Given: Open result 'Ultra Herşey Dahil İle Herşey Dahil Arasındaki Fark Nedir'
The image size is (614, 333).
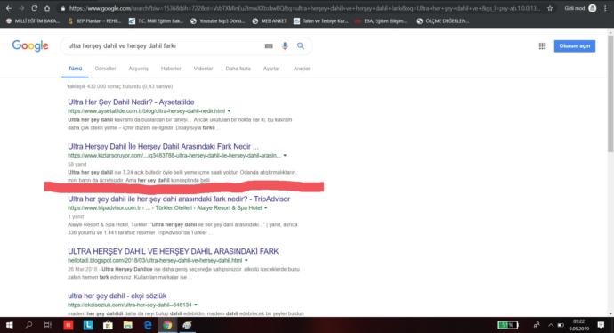Looking at the screenshot, I should pos(163,147).
